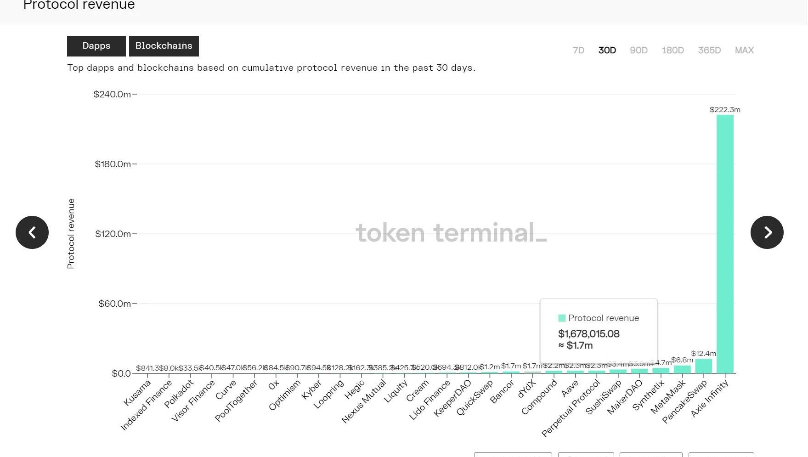Pick the 180D time range
The width and height of the screenshot is (808, 457).
672,51
